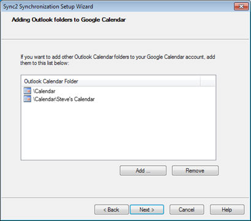Cancel the synchronization setup wizard
The image size is (251, 221).
(x=187, y=209)
